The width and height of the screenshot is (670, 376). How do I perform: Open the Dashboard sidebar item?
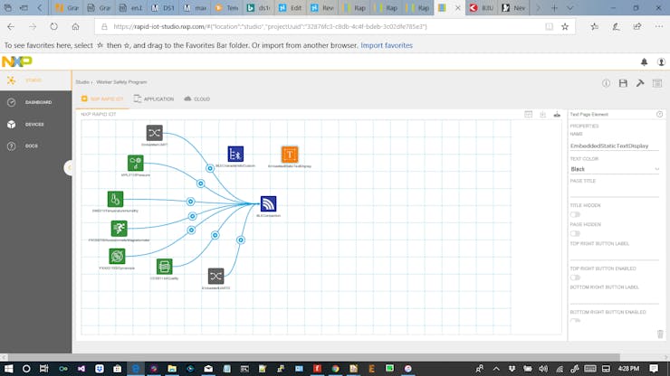click(36, 102)
